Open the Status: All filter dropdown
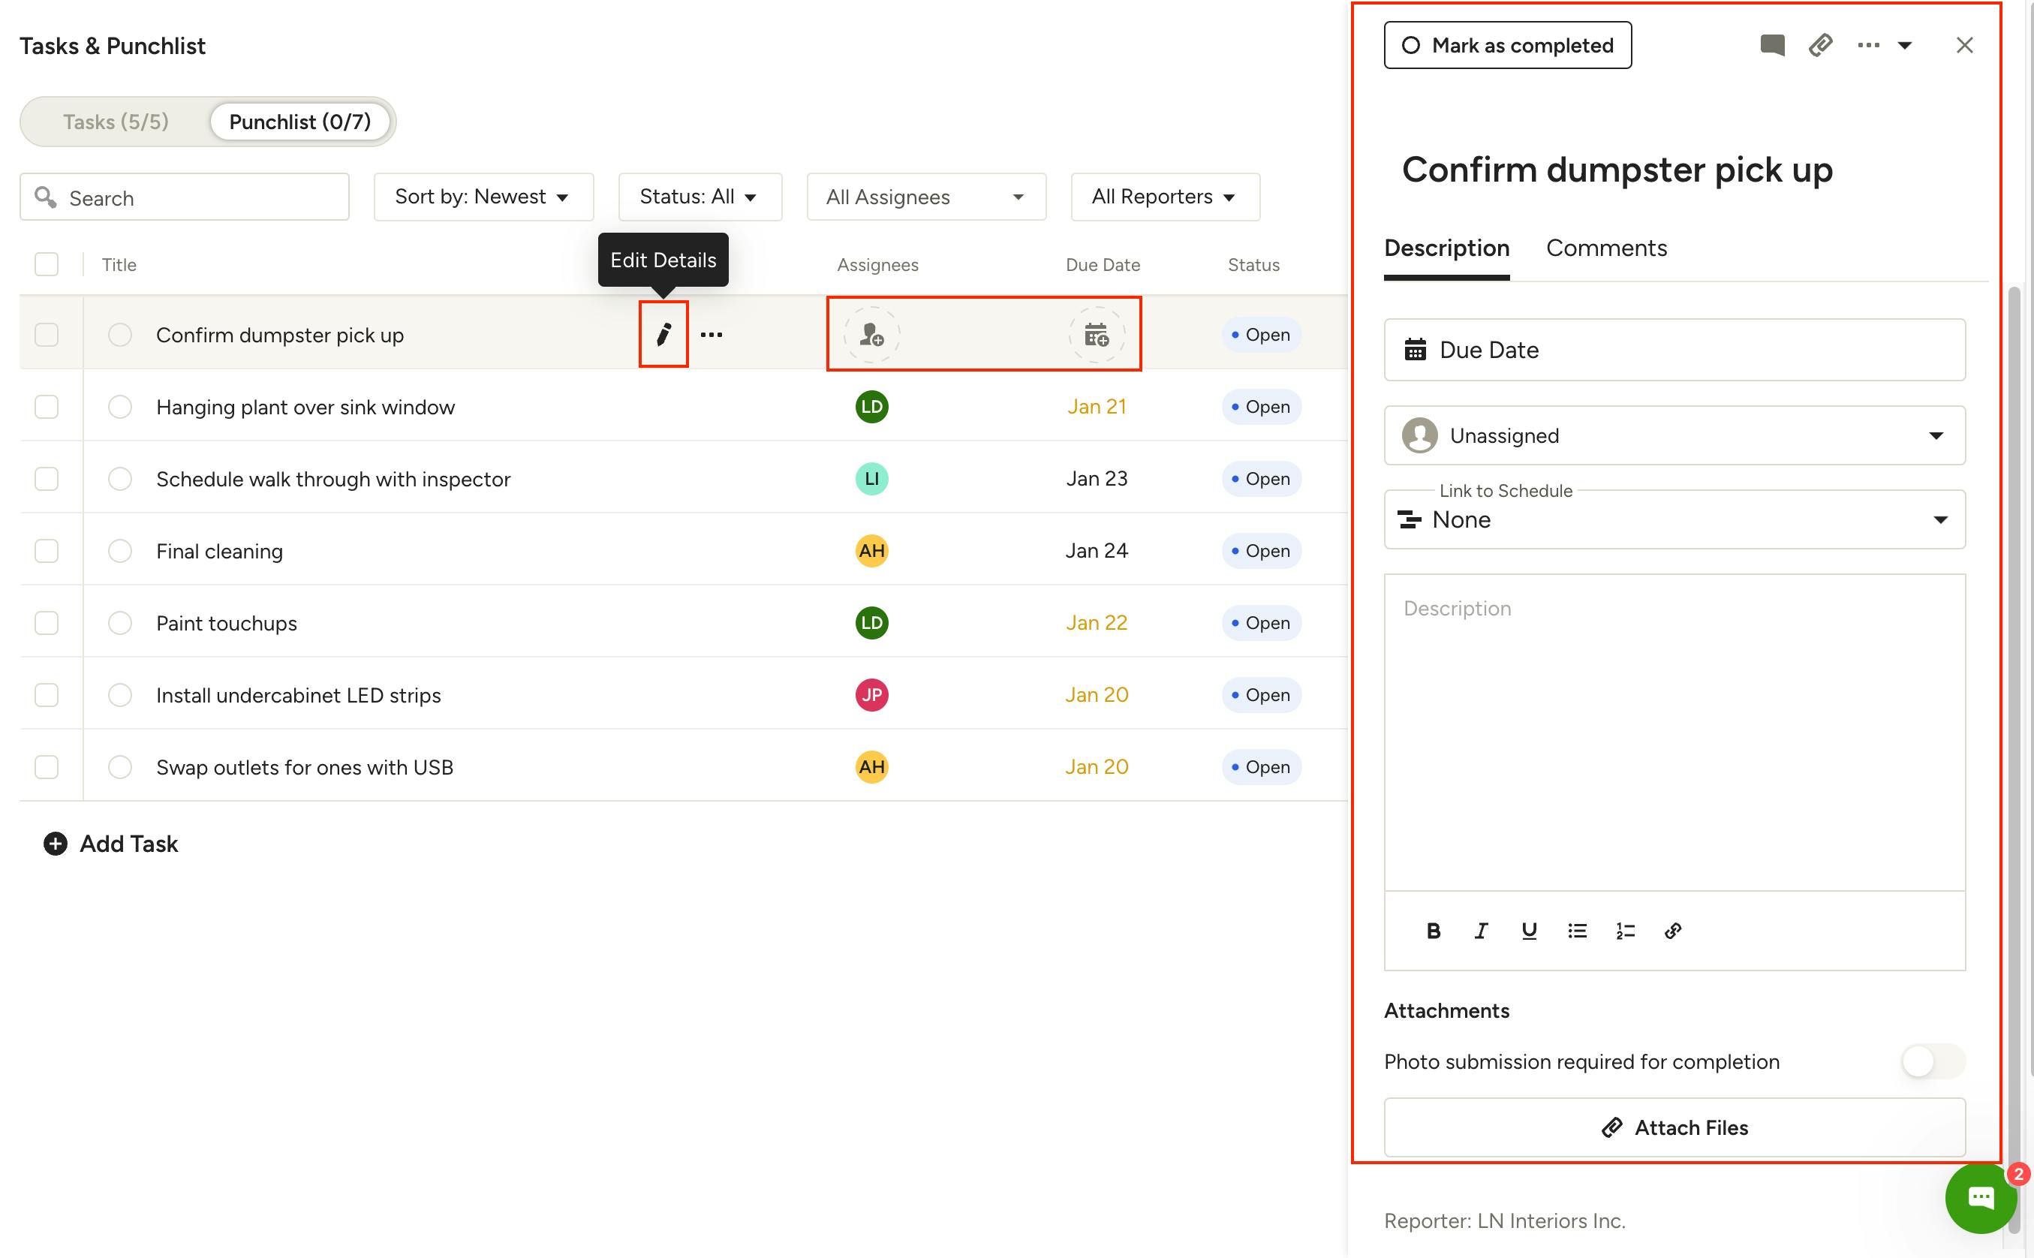The image size is (2034, 1258). tap(700, 197)
